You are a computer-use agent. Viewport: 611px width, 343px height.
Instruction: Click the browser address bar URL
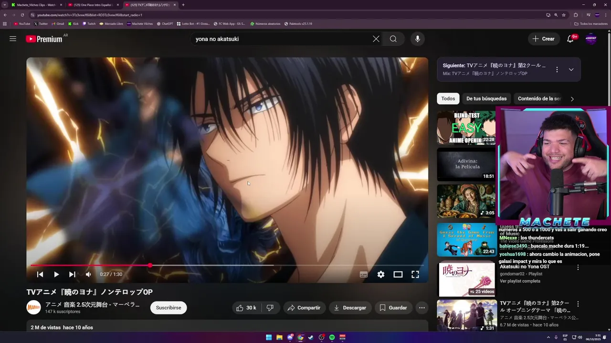[x=90, y=15]
